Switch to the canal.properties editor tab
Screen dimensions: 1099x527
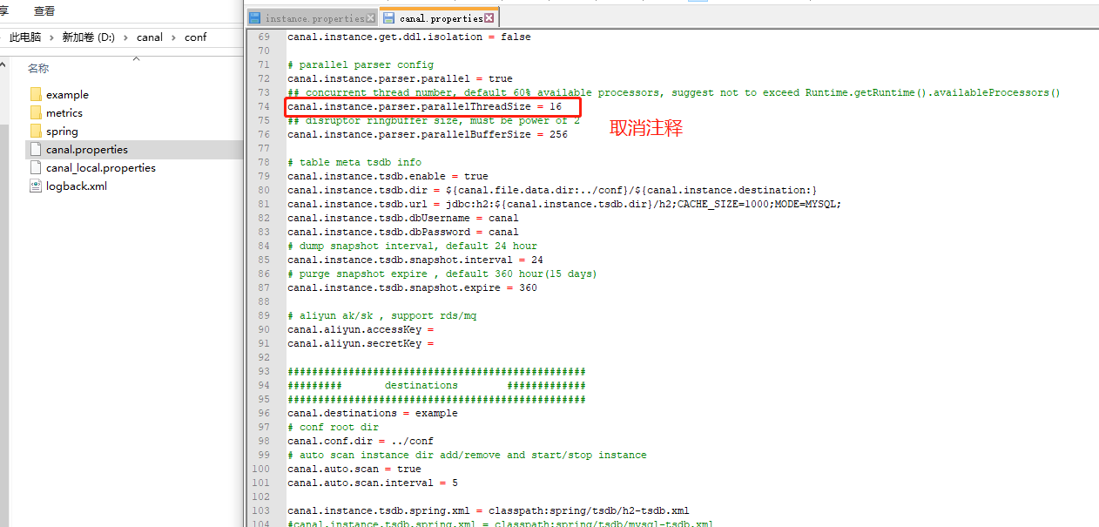pos(439,18)
